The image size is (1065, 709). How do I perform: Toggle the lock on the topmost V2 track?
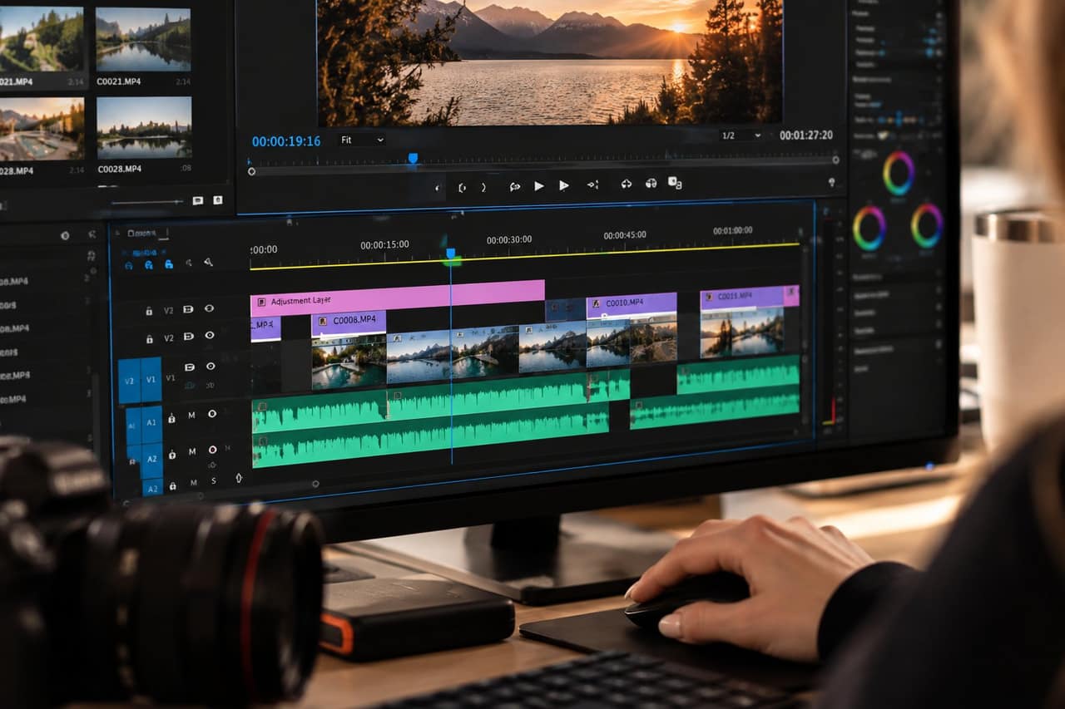tap(149, 311)
